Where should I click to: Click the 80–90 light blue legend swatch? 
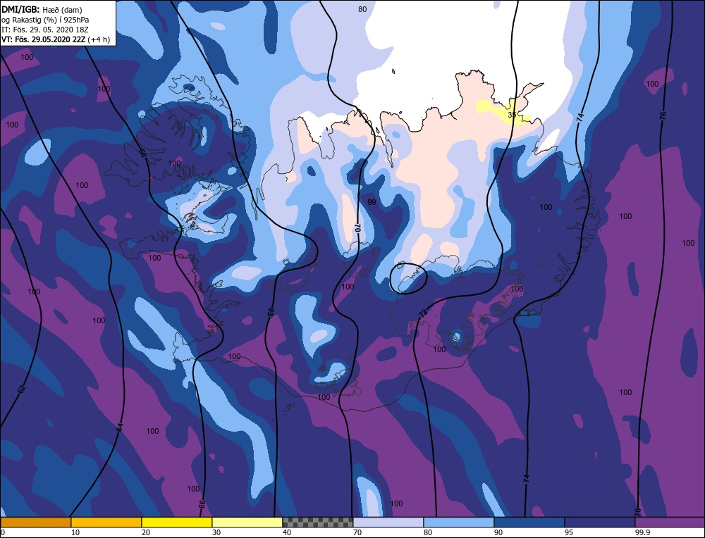point(459,523)
